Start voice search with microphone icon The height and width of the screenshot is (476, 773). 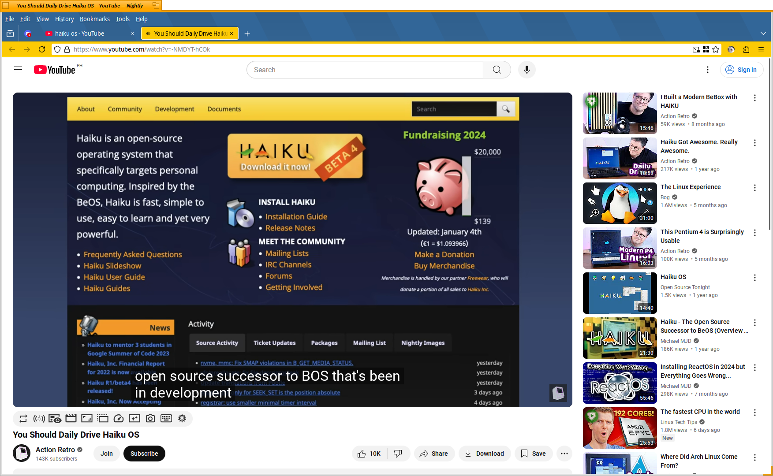527,70
